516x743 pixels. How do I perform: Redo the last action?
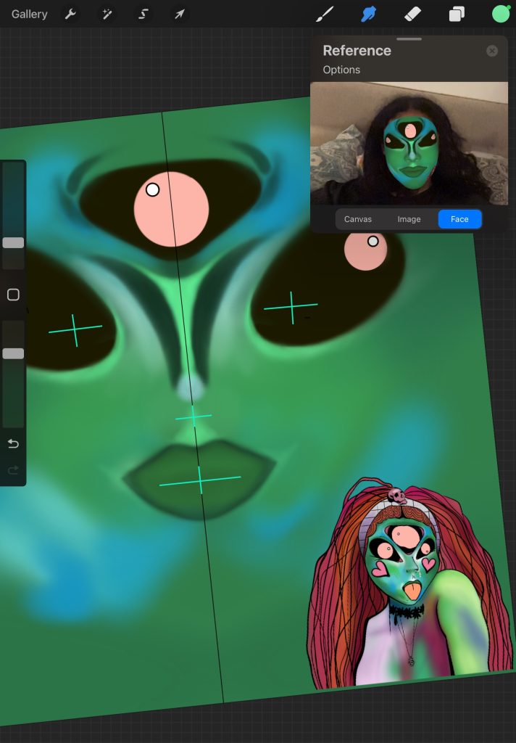tap(13, 469)
